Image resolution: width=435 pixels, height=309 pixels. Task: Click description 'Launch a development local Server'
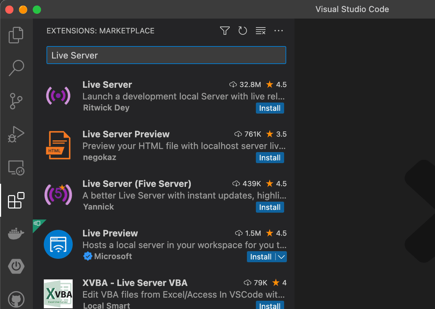pos(183,96)
